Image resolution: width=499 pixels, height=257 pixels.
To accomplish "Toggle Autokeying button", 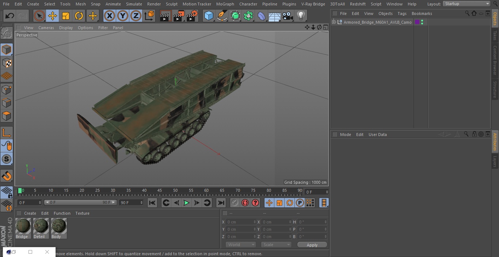I will click(x=245, y=203).
